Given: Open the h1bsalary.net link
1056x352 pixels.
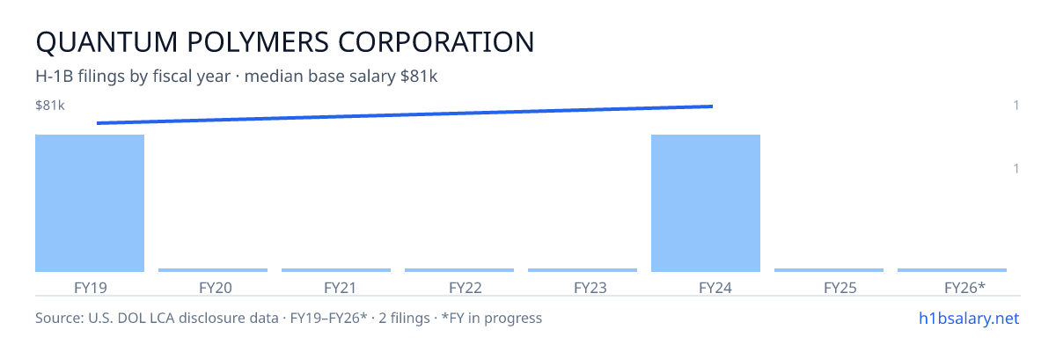Looking at the screenshot, I should 968,318.
